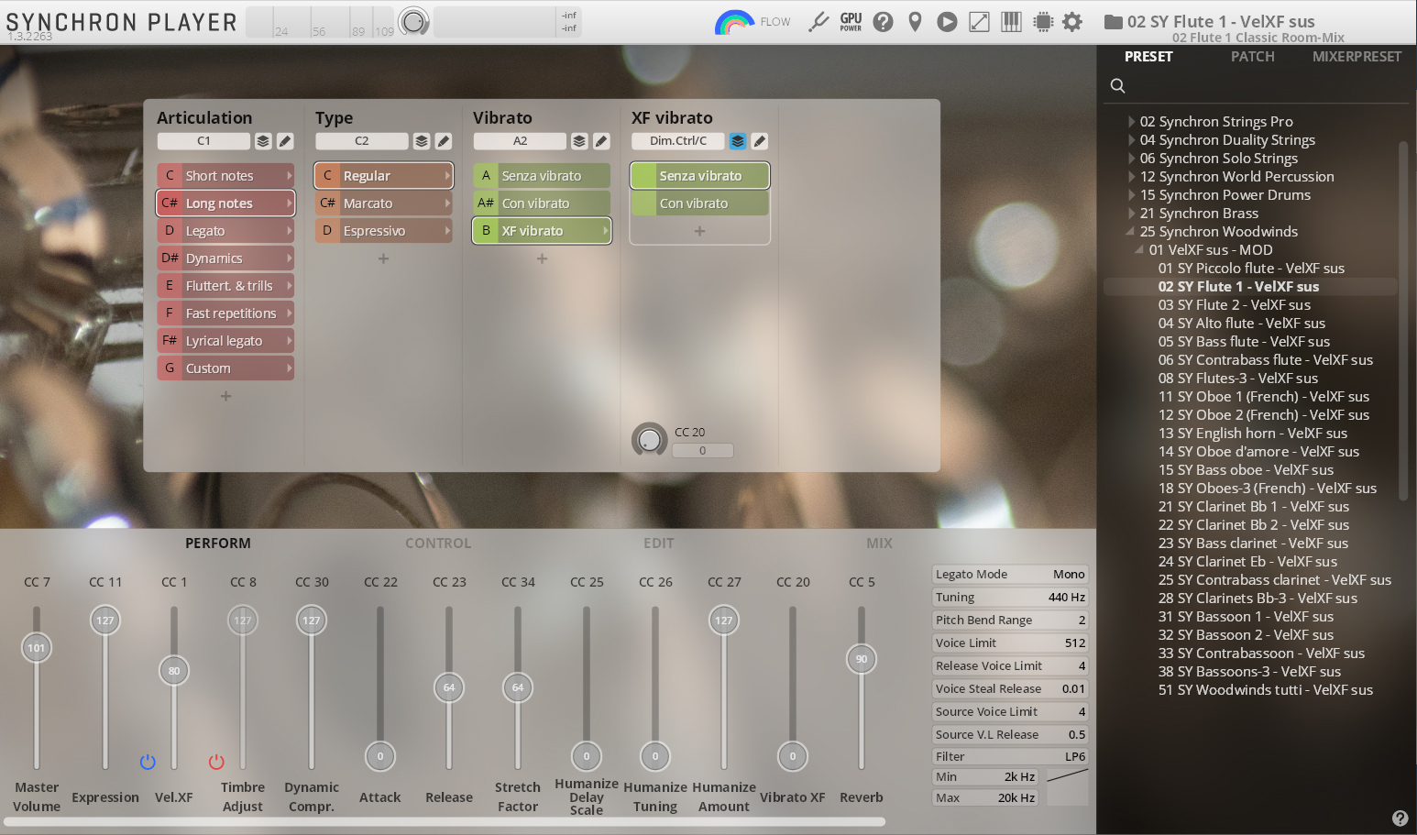Click the Reverb slider handle
1417x835 pixels.
click(x=862, y=659)
